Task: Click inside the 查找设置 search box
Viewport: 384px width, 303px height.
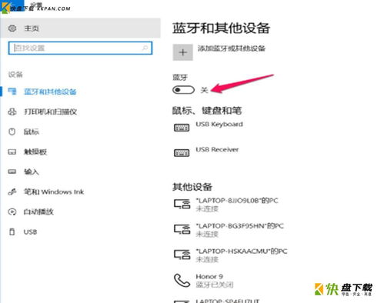Action: point(80,48)
